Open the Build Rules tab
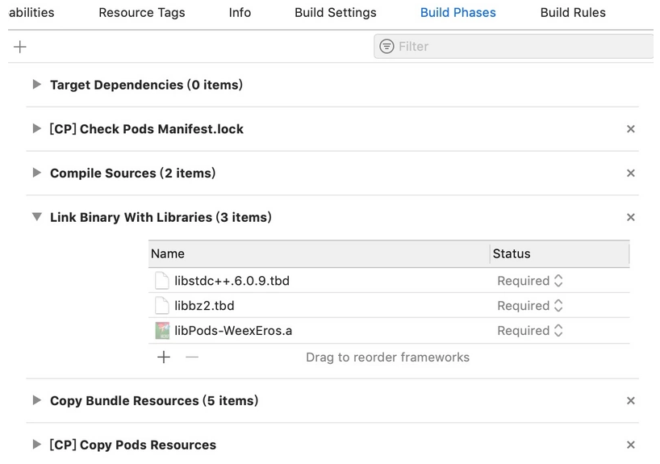The image size is (660, 464). (x=573, y=13)
